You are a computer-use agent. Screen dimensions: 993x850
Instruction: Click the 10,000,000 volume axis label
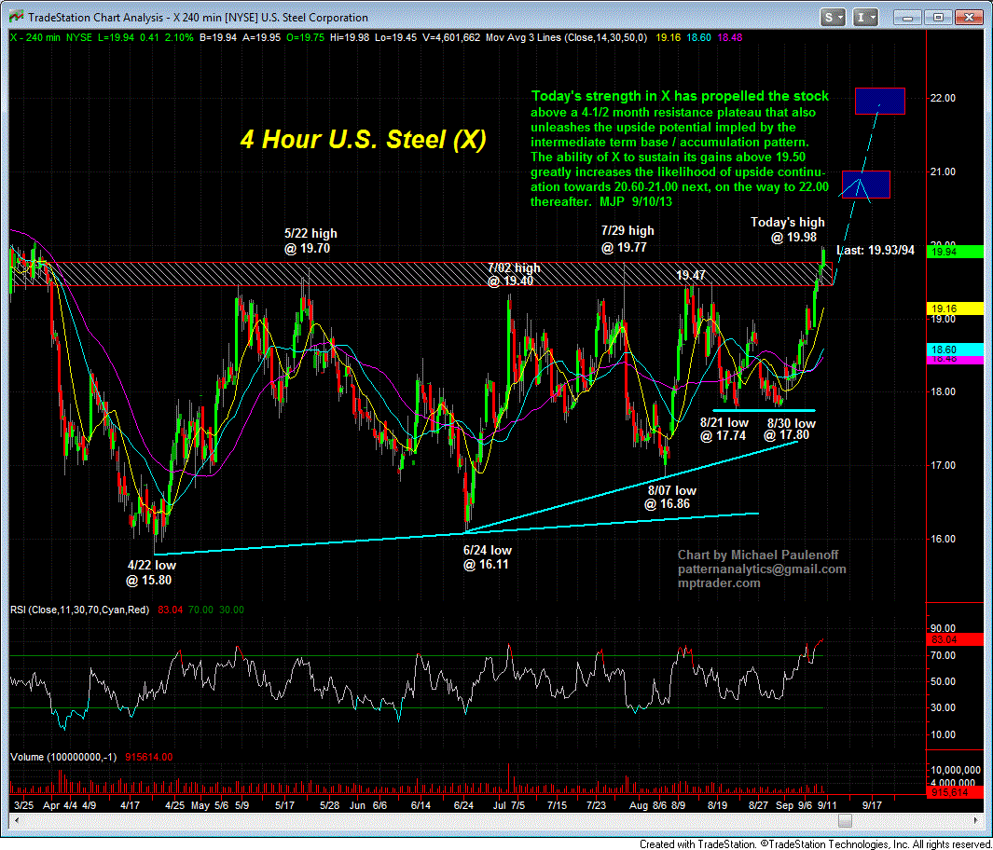click(x=954, y=770)
